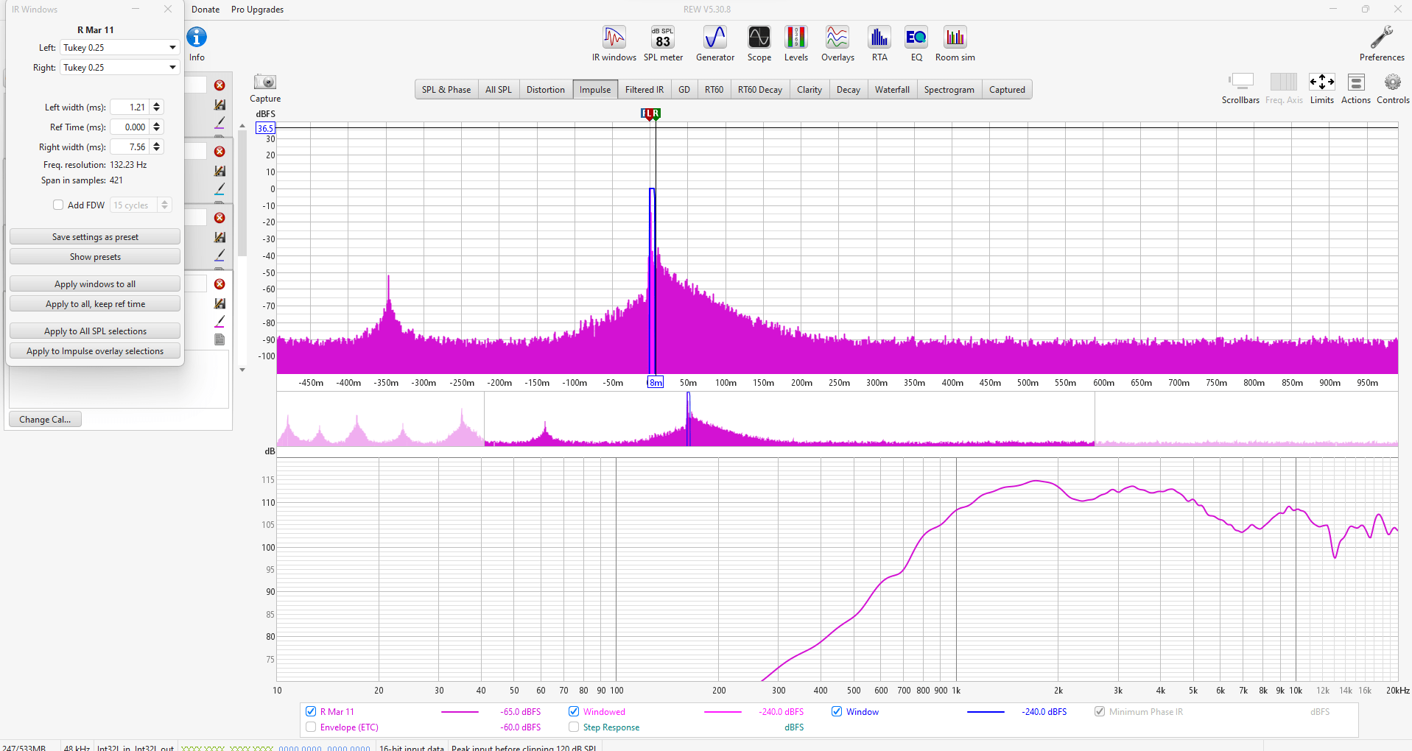Open the EQ window
Image resolution: width=1412 pixels, height=751 pixels.
pyautogui.click(x=916, y=43)
